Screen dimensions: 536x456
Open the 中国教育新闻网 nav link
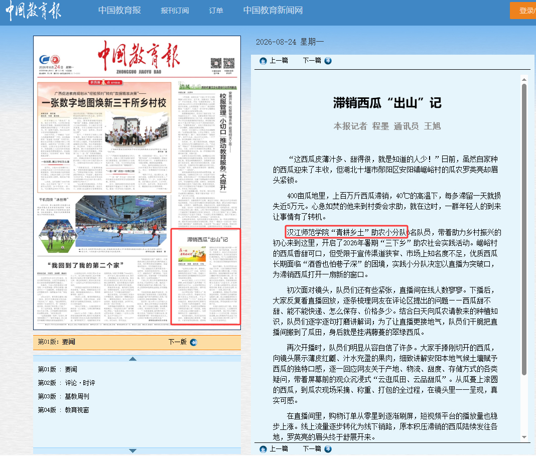pyautogui.click(x=273, y=10)
